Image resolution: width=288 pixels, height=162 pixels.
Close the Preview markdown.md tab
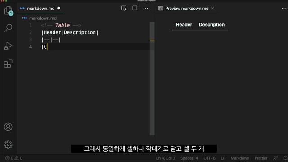213,8
